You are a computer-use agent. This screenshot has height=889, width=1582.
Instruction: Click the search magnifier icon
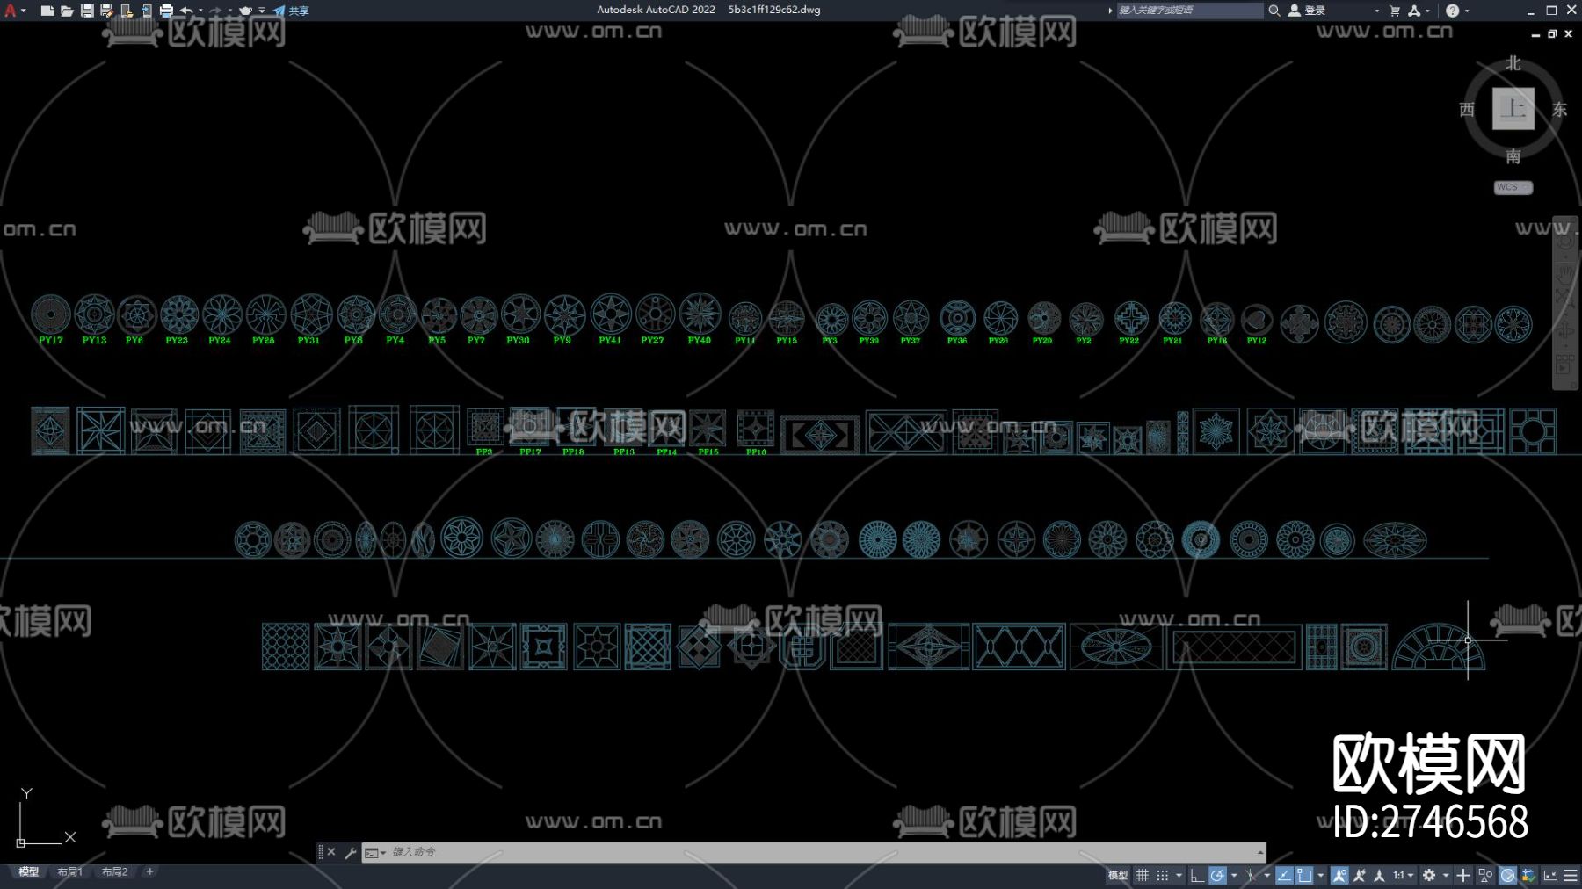tap(1274, 11)
